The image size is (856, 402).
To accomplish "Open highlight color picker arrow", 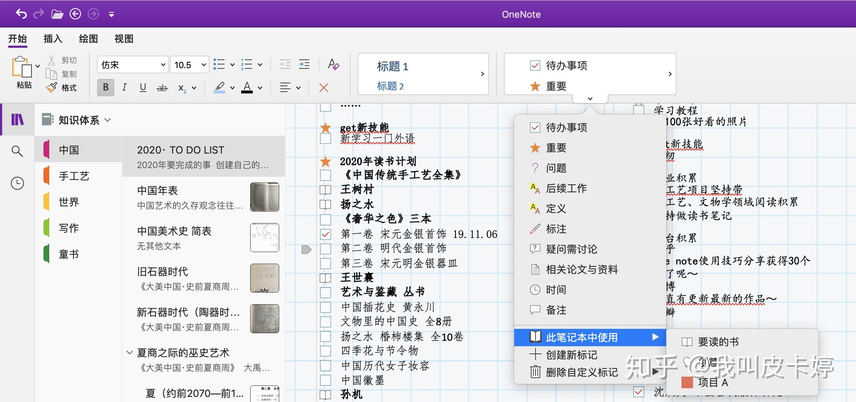I will click(232, 88).
